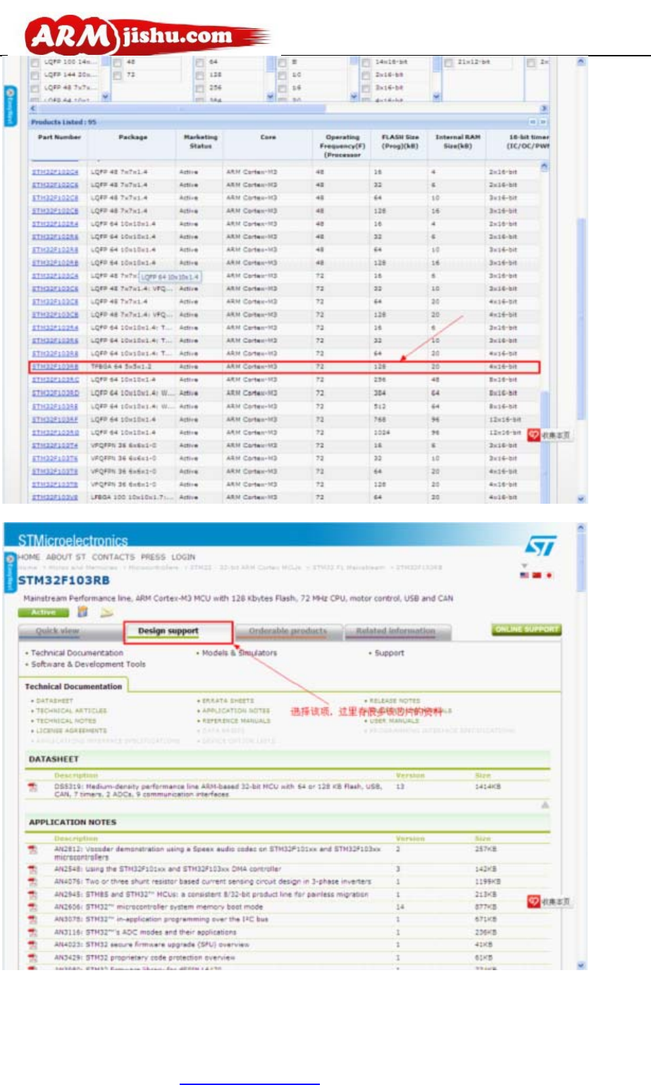
Task: Open language dropdown arrow above the flags
Action: coord(524,566)
